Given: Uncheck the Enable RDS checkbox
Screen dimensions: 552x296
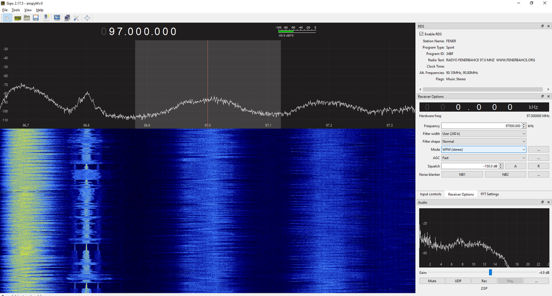Looking at the screenshot, I should (x=421, y=34).
